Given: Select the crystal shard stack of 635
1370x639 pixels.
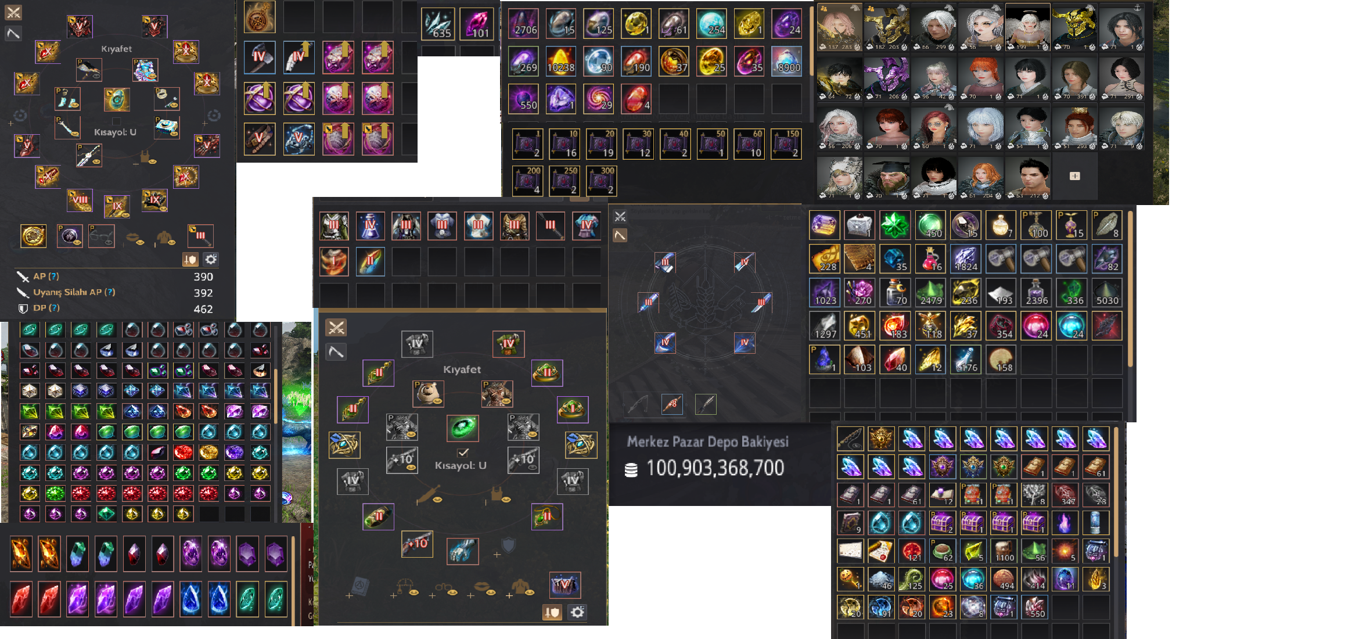Looking at the screenshot, I should pos(438,24).
